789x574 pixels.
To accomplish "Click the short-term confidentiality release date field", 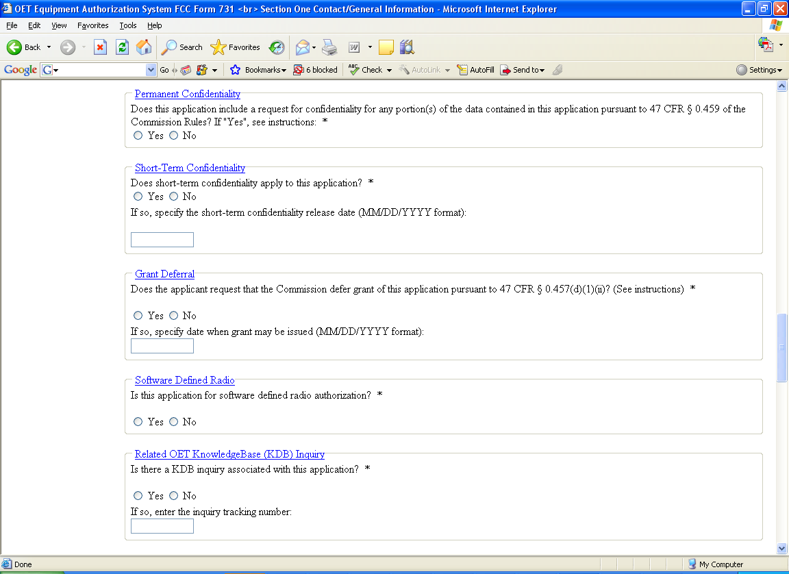I will [x=162, y=240].
